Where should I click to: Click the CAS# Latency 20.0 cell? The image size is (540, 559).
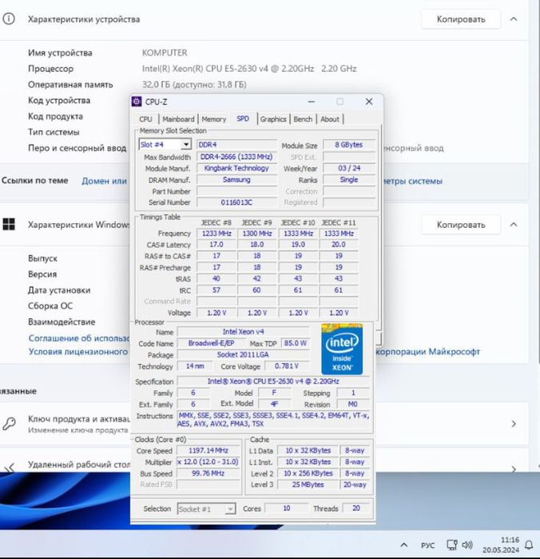point(339,245)
